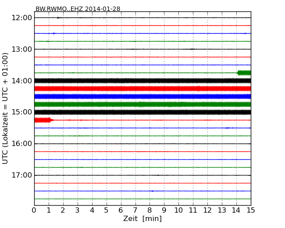Click the green signal onset near minute 14
Screen dimensions: 285x228
244,73
